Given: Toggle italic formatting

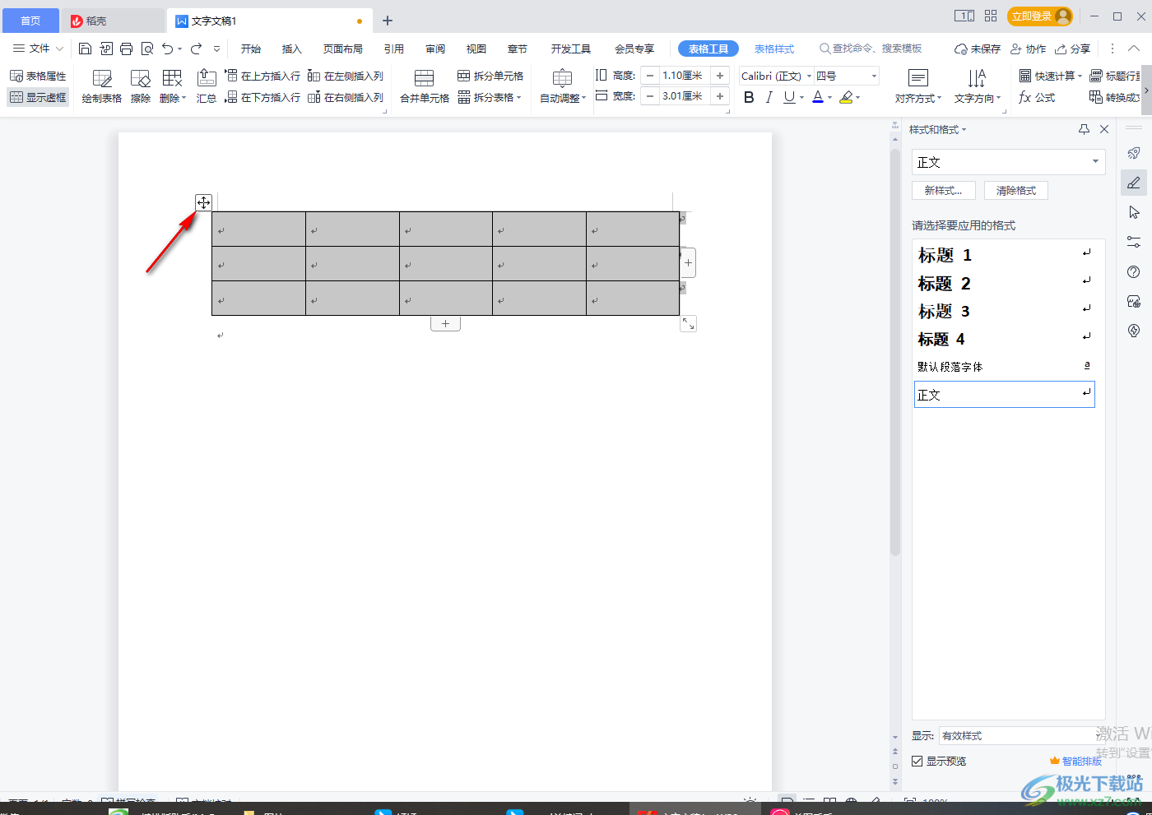Looking at the screenshot, I should click(x=769, y=97).
